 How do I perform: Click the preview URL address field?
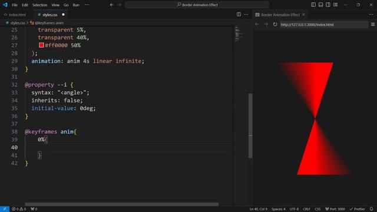tap(323, 25)
